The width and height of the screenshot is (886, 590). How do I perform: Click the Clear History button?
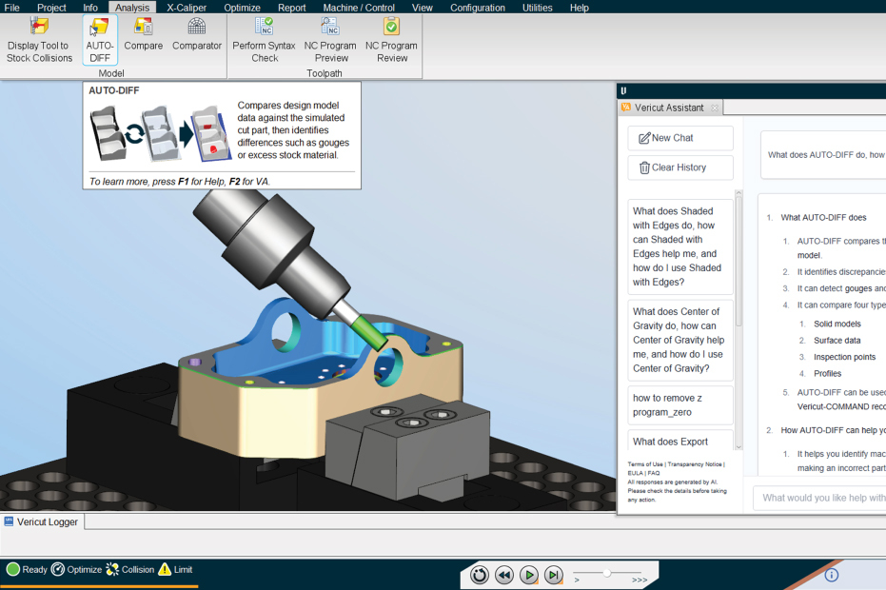tap(680, 167)
